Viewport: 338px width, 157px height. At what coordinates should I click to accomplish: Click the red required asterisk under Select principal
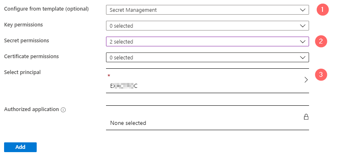[x=109, y=76]
